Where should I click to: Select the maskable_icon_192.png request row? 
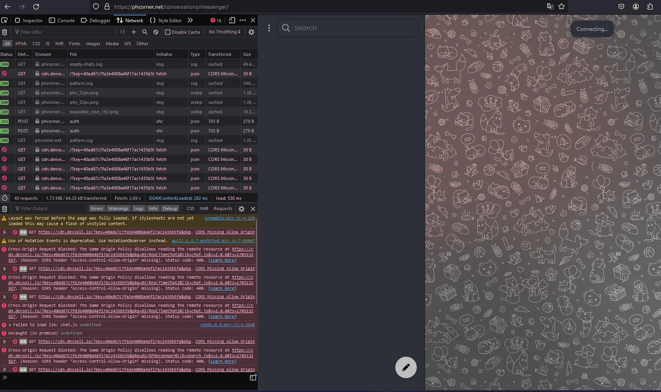point(129,112)
